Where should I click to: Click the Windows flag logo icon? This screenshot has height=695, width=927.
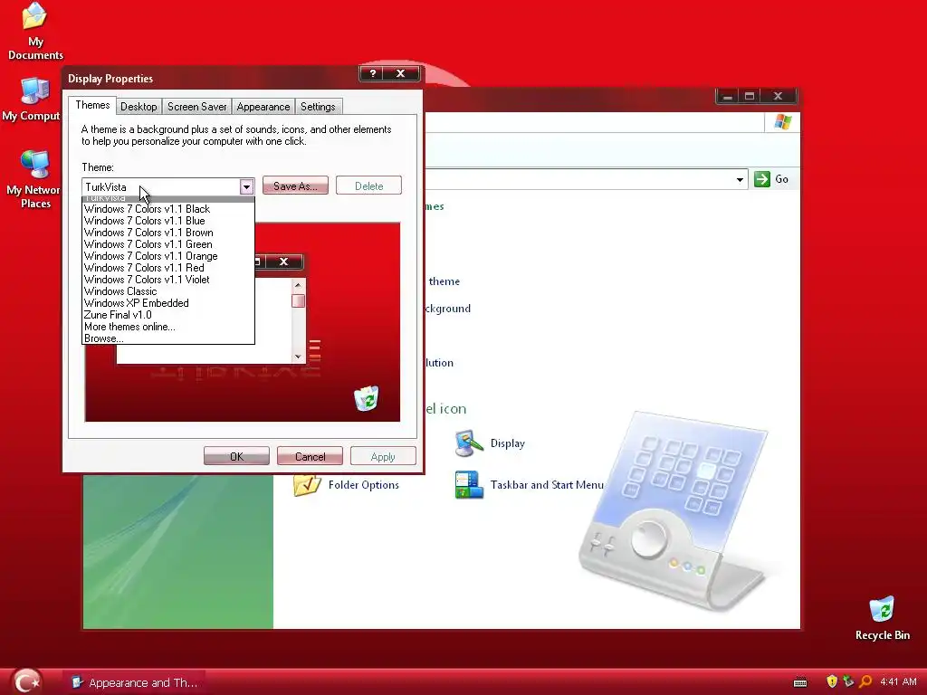(782, 122)
